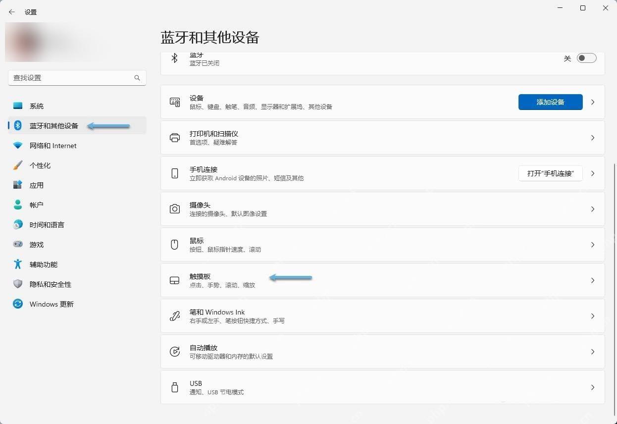Screen dimensions: 617x424
Task: Click the 添加设备 button
Action: point(550,102)
